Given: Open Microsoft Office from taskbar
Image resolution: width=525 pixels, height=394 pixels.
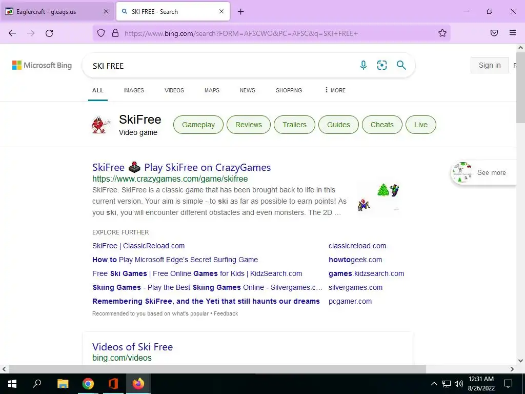Looking at the screenshot, I should [x=113, y=384].
